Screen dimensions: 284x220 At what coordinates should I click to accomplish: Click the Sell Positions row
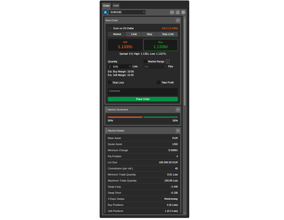(x=143, y=211)
